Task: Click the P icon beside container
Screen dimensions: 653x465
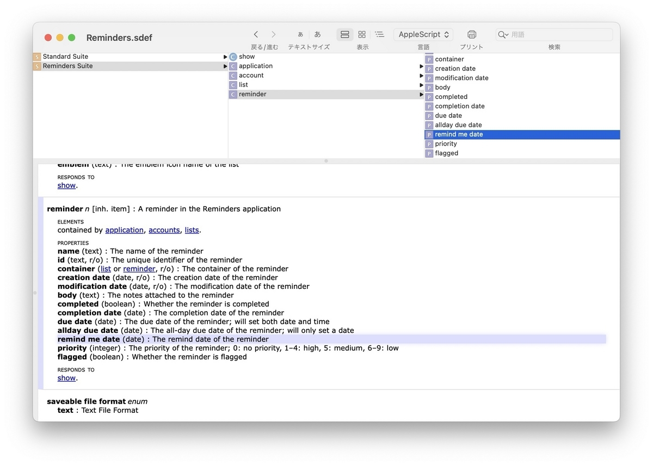Action: click(x=429, y=59)
